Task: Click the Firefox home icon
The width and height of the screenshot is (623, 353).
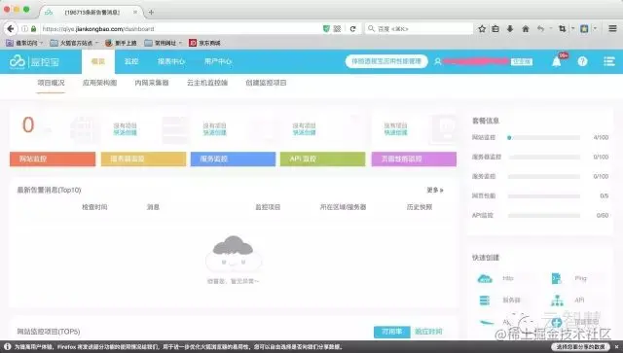Action: [526, 28]
